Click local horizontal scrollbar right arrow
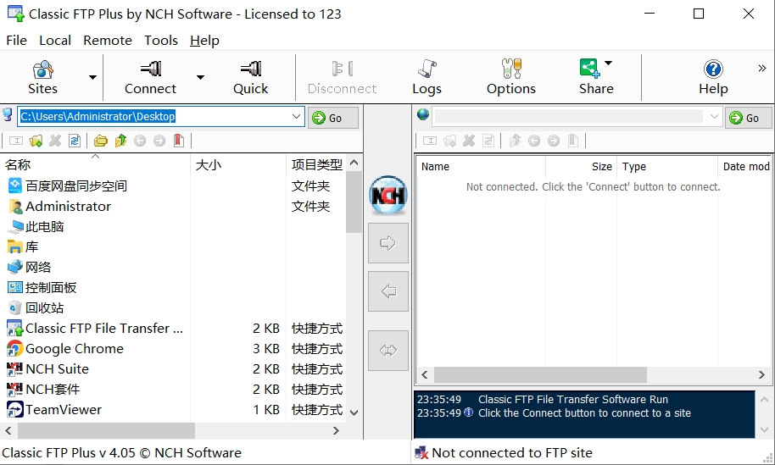 click(x=336, y=431)
